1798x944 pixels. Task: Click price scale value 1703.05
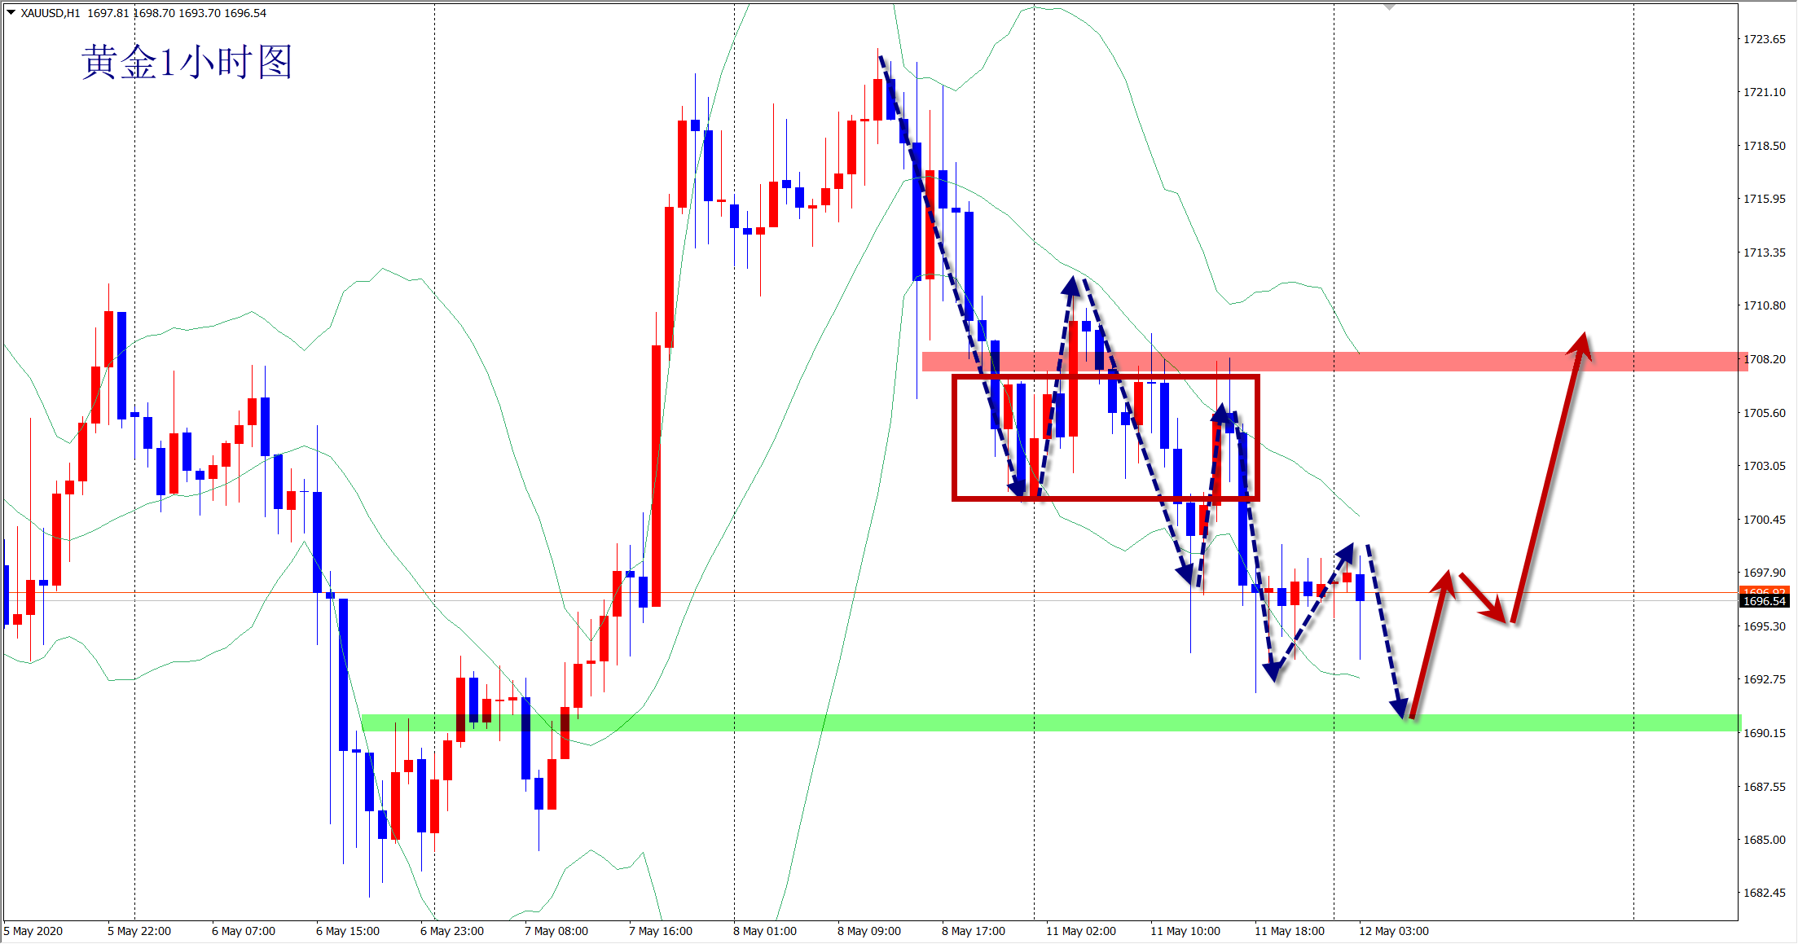[1764, 466]
